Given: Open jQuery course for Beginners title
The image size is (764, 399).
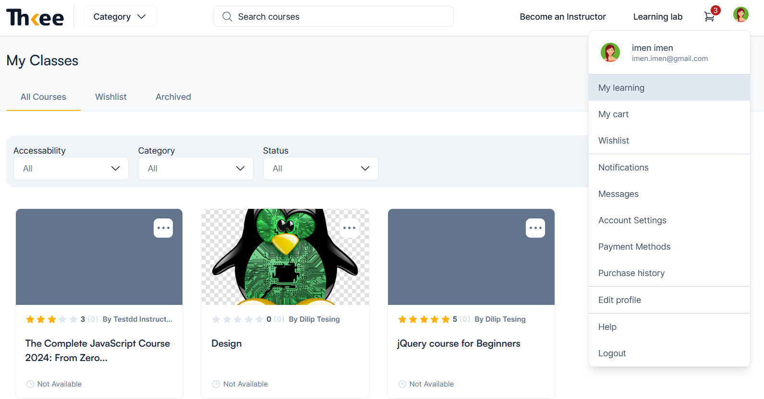Looking at the screenshot, I should (459, 343).
